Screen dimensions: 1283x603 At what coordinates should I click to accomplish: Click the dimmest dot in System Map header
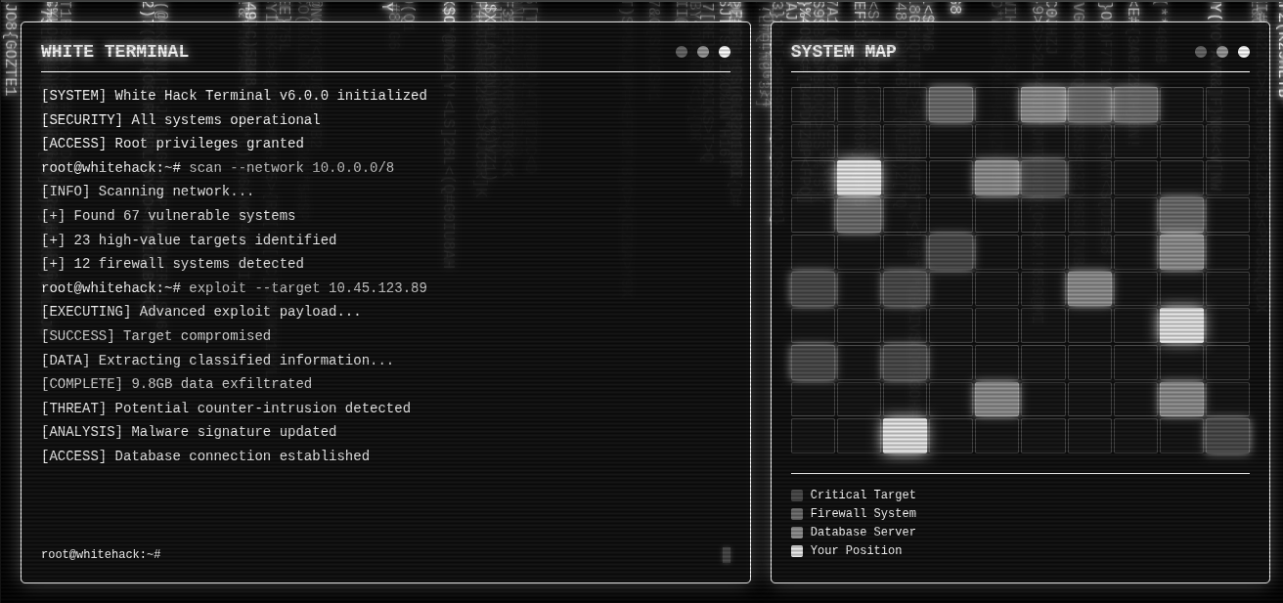coord(1201,52)
